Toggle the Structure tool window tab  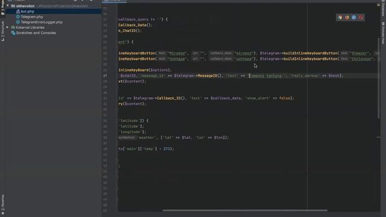tap(2, 31)
